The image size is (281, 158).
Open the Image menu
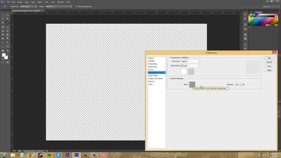coord(20,2)
